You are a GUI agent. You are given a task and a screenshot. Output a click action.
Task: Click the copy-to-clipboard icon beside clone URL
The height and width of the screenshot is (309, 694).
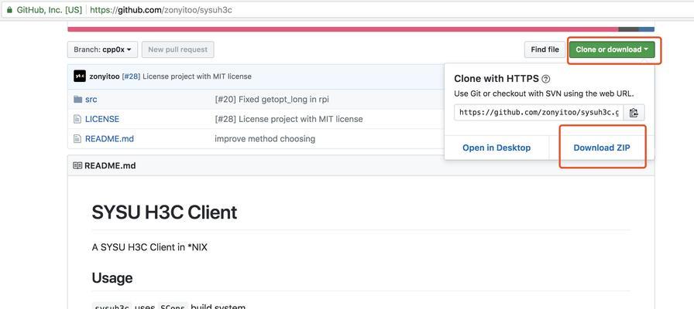pyautogui.click(x=634, y=113)
